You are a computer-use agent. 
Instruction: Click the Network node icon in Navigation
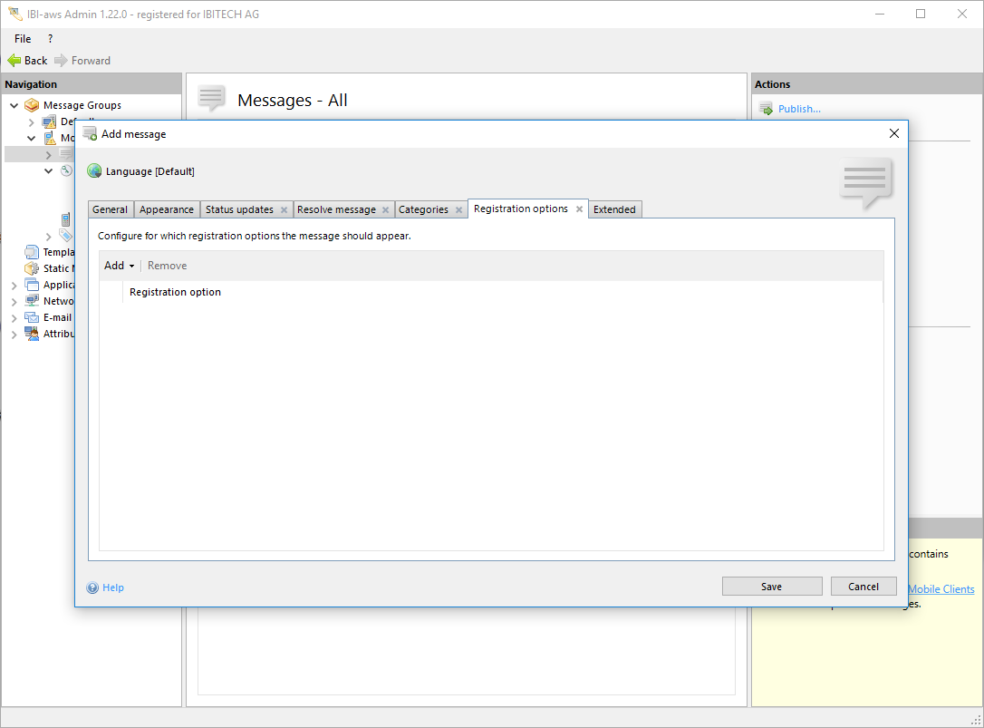tap(32, 301)
